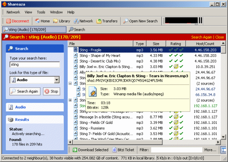This screenshot has width=228, height=162.
Task: Select Sting - Fields Of Gold row
Action: click(144, 123)
